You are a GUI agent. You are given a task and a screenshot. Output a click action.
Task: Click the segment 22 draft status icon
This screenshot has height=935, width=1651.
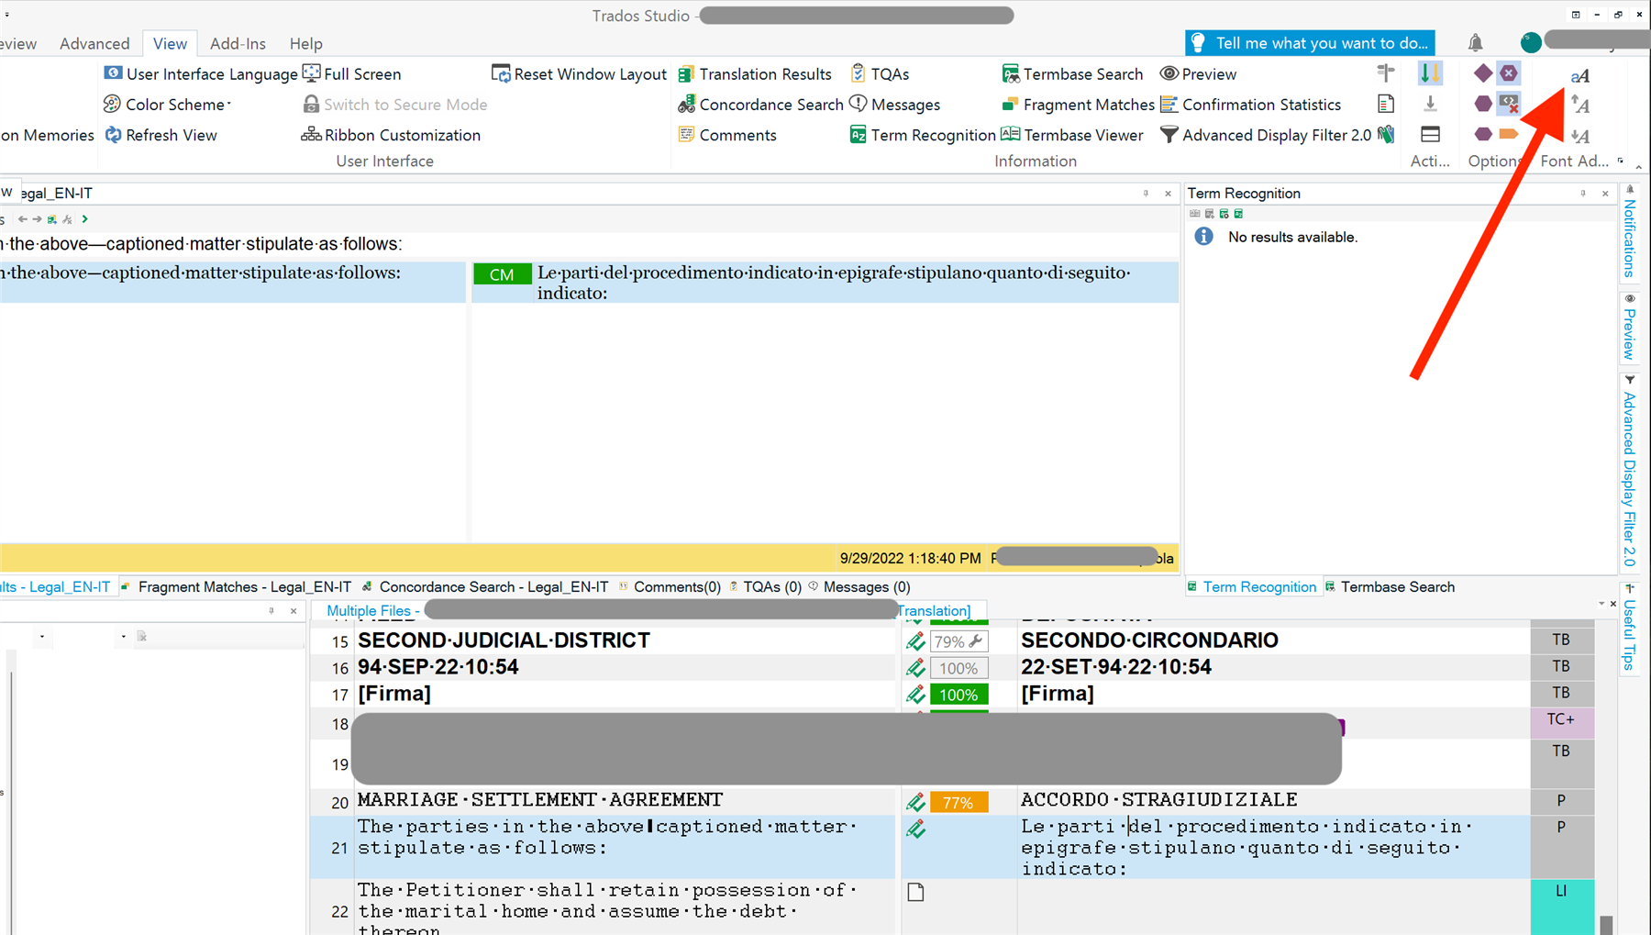(x=915, y=892)
